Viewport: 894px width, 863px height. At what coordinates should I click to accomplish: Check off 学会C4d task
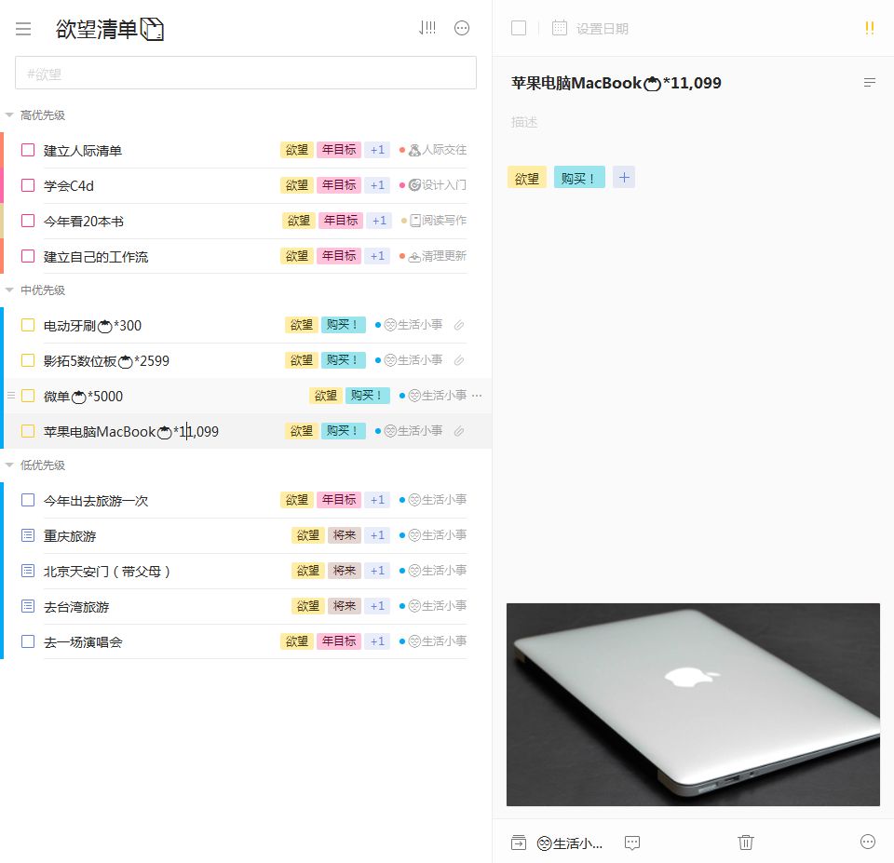click(x=27, y=185)
